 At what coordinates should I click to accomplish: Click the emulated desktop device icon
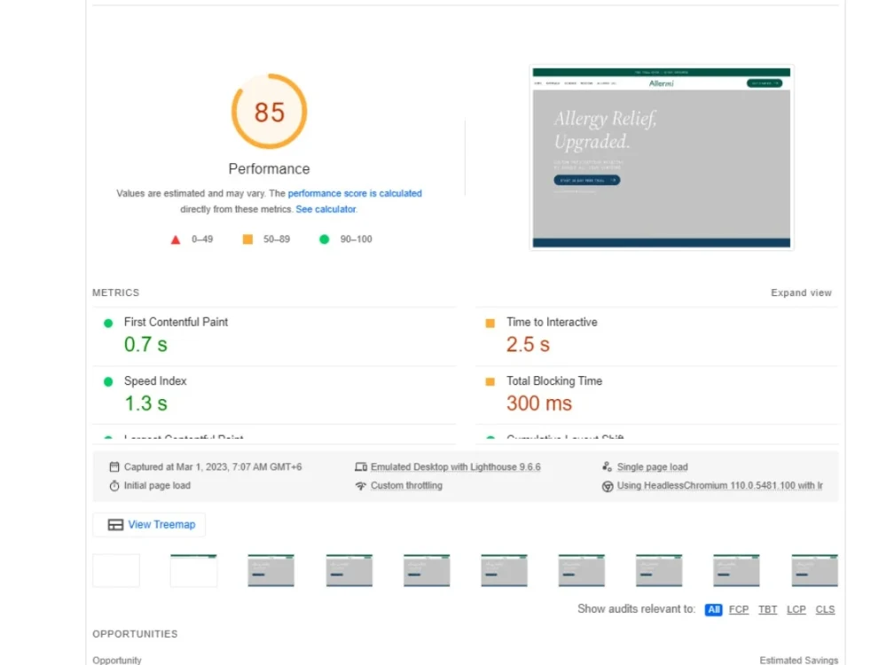point(361,466)
